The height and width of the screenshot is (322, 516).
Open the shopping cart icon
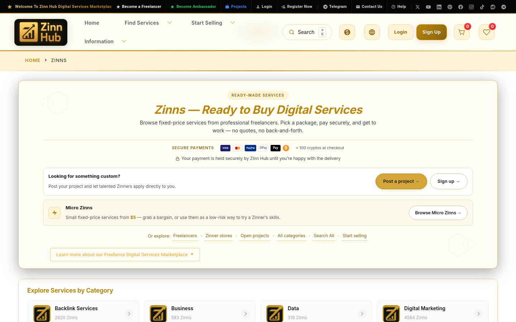tap(462, 32)
